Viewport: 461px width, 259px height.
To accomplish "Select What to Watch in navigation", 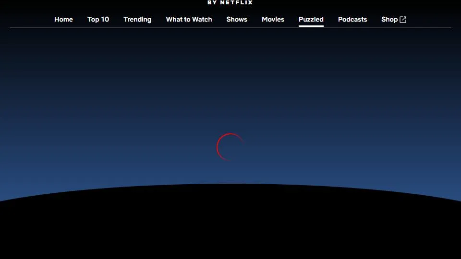I will click(x=189, y=19).
